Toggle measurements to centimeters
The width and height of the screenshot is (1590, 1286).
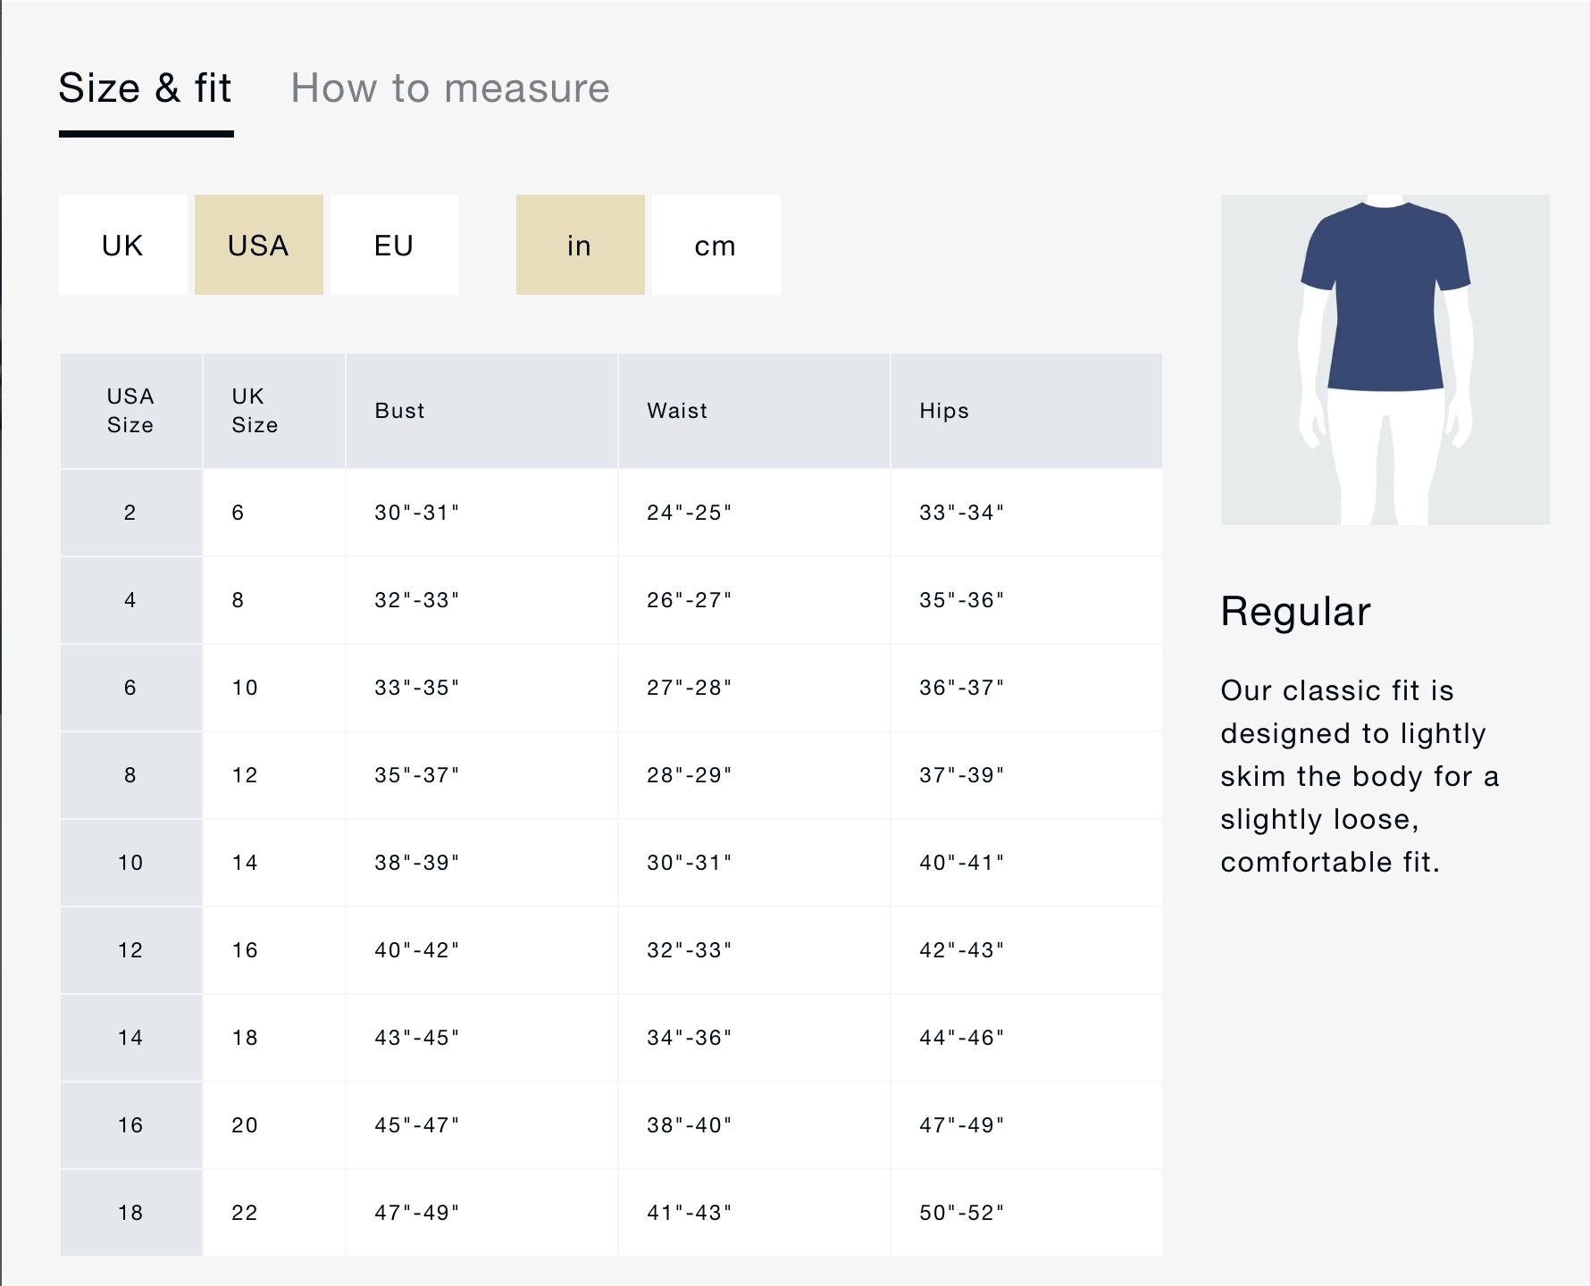tap(715, 246)
